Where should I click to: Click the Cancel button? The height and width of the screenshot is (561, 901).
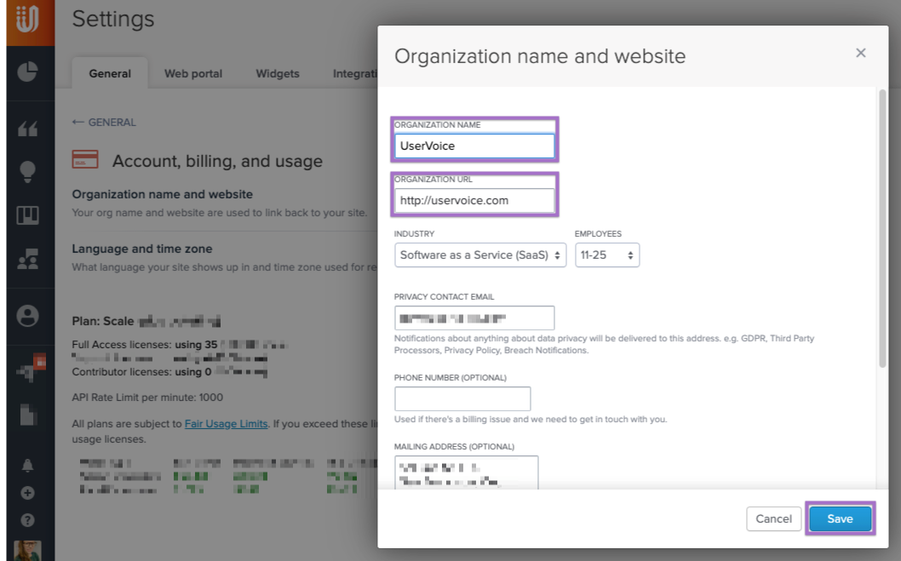pos(773,518)
